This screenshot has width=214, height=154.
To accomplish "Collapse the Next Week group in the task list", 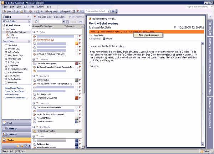I will tap(34, 76).
